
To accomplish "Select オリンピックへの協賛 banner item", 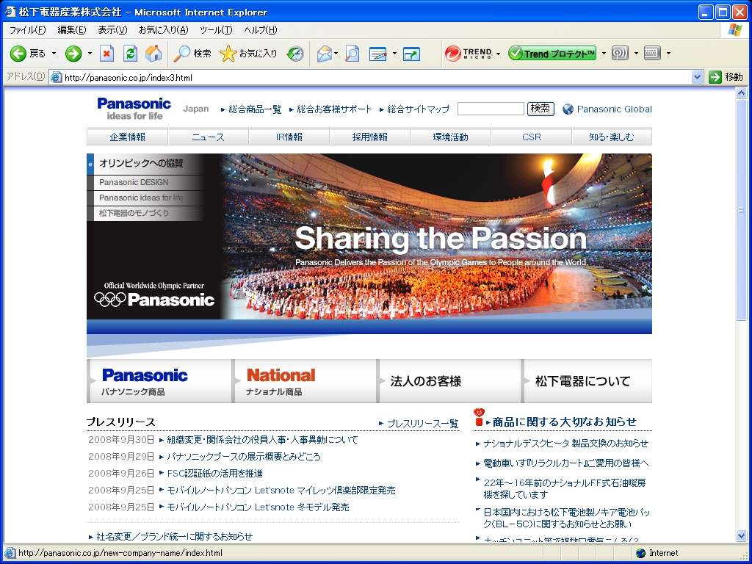I will pyautogui.click(x=145, y=164).
